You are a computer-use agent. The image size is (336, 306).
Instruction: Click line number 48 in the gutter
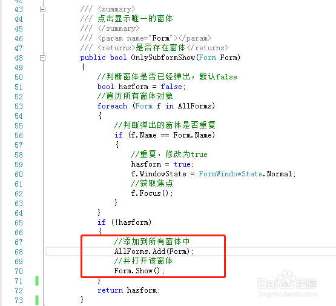pos(19,58)
